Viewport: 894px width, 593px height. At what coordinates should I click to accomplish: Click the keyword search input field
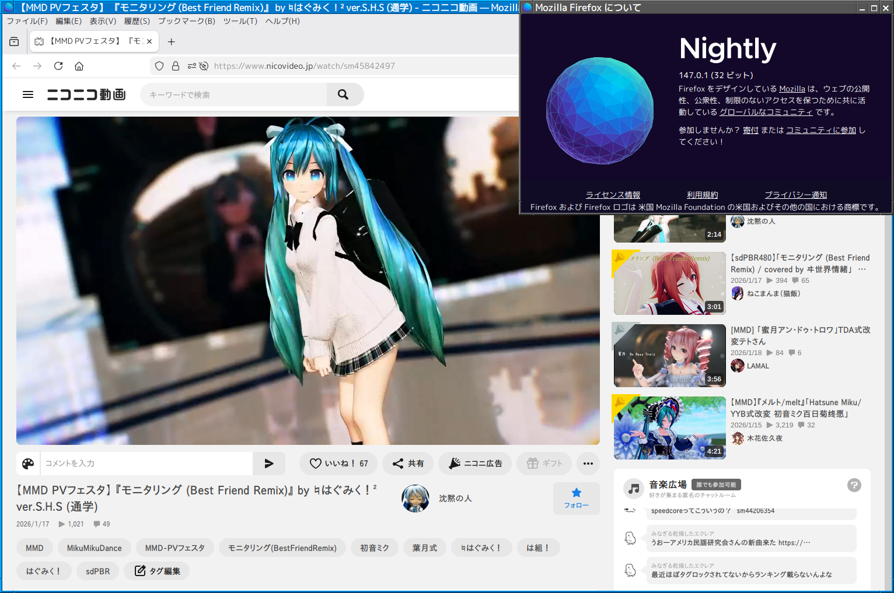click(x=233, y=94)
